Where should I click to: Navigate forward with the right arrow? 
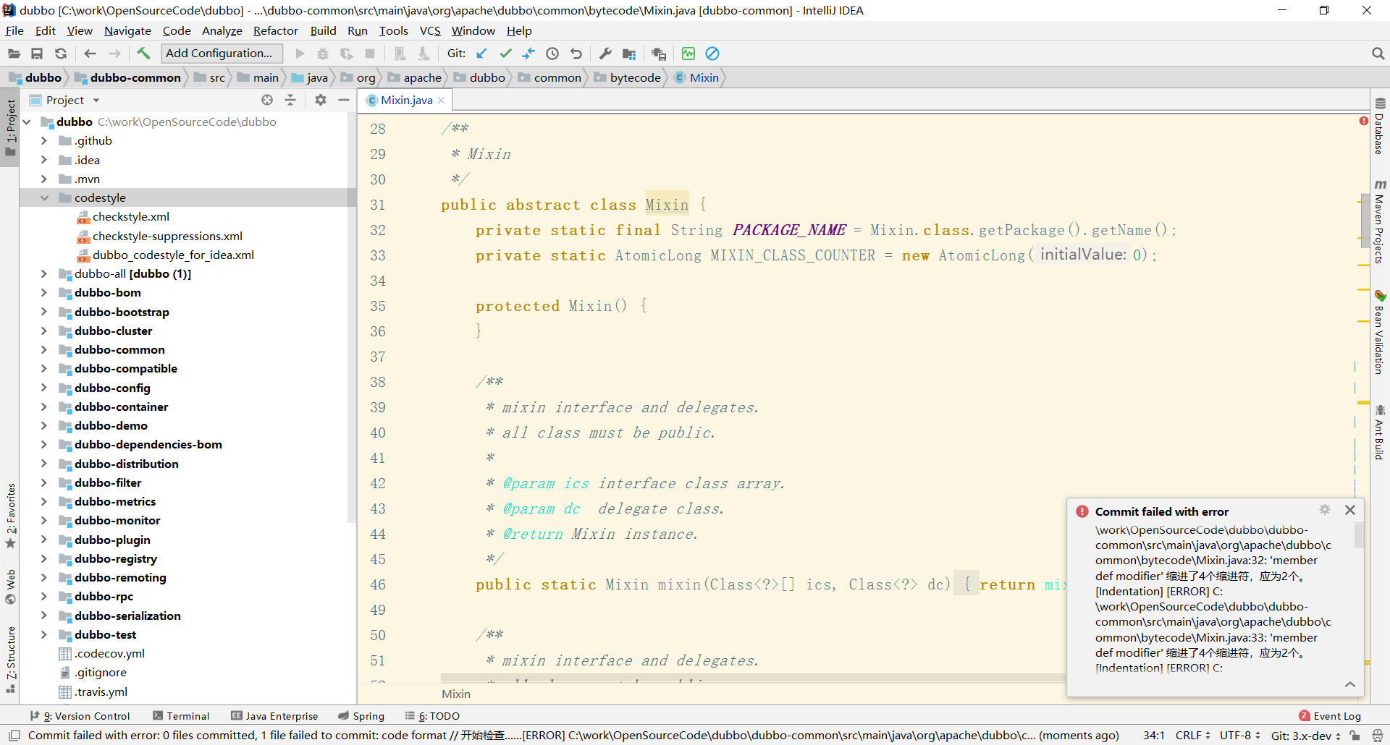tap(114, 54)
